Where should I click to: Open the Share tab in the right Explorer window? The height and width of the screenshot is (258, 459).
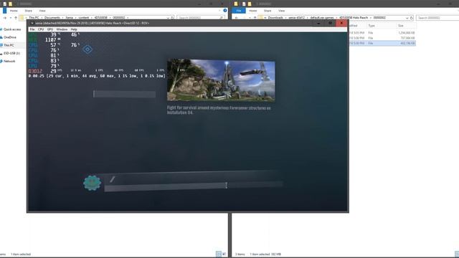click(x=268, y=11)
